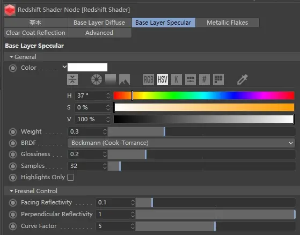
Task: Enable the Kelvin (K) color mode
Action: (x=177, y=79)
